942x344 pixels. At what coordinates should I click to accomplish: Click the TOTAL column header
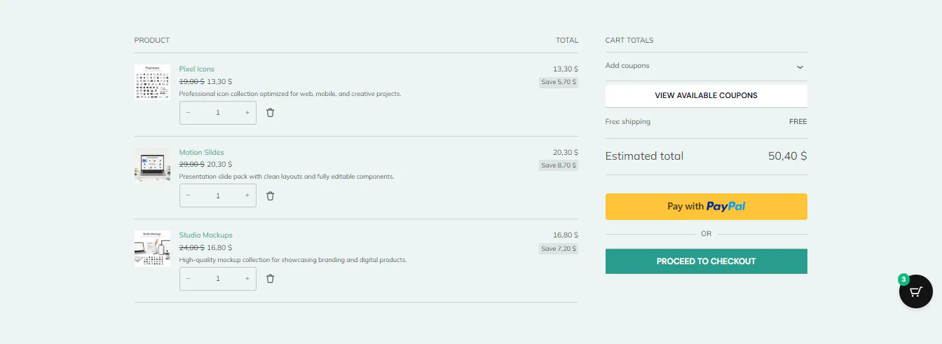tap(567, 41)
